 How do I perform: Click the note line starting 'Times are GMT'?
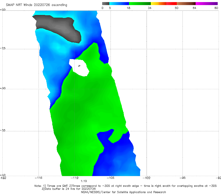point(125,186)
